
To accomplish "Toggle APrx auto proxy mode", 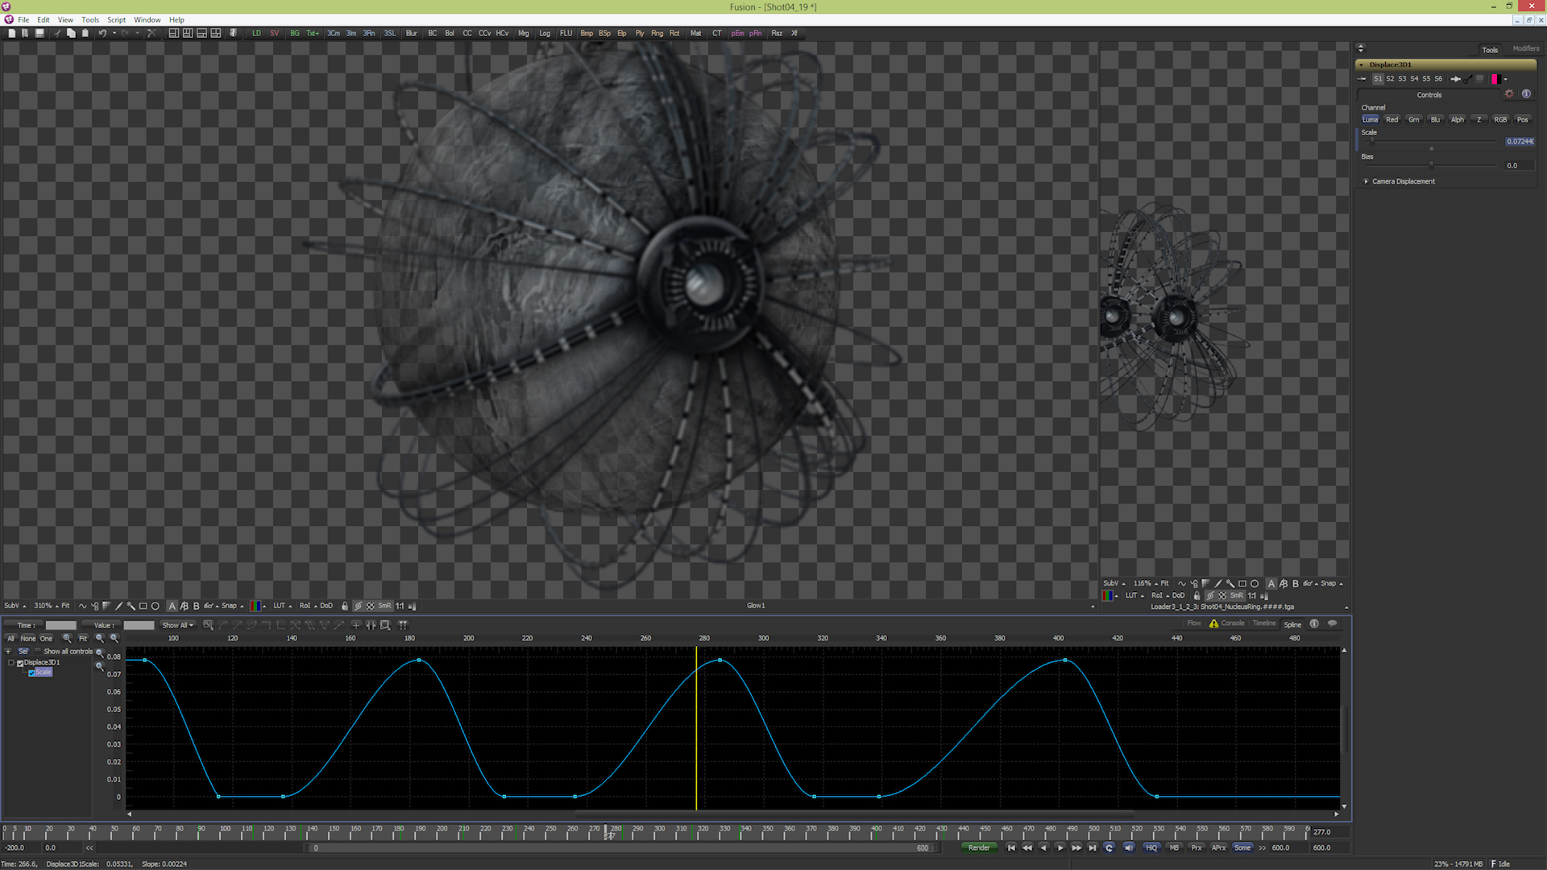I will 1219,847.
